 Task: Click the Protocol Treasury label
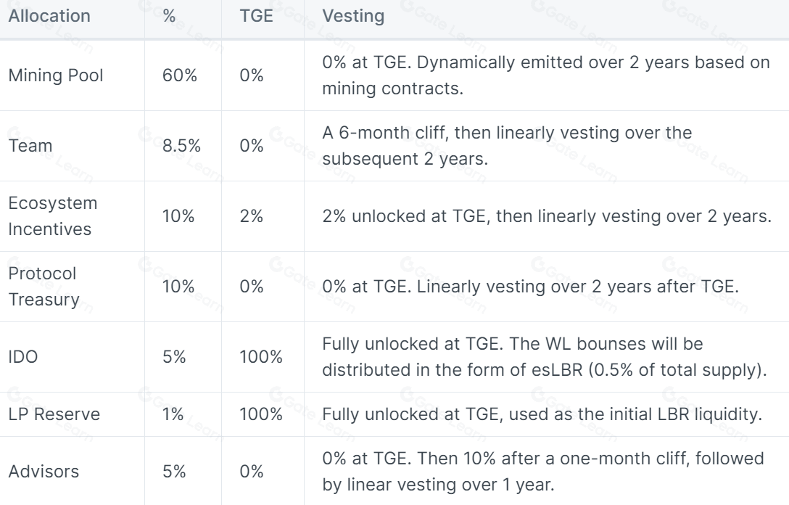(44, 287)
